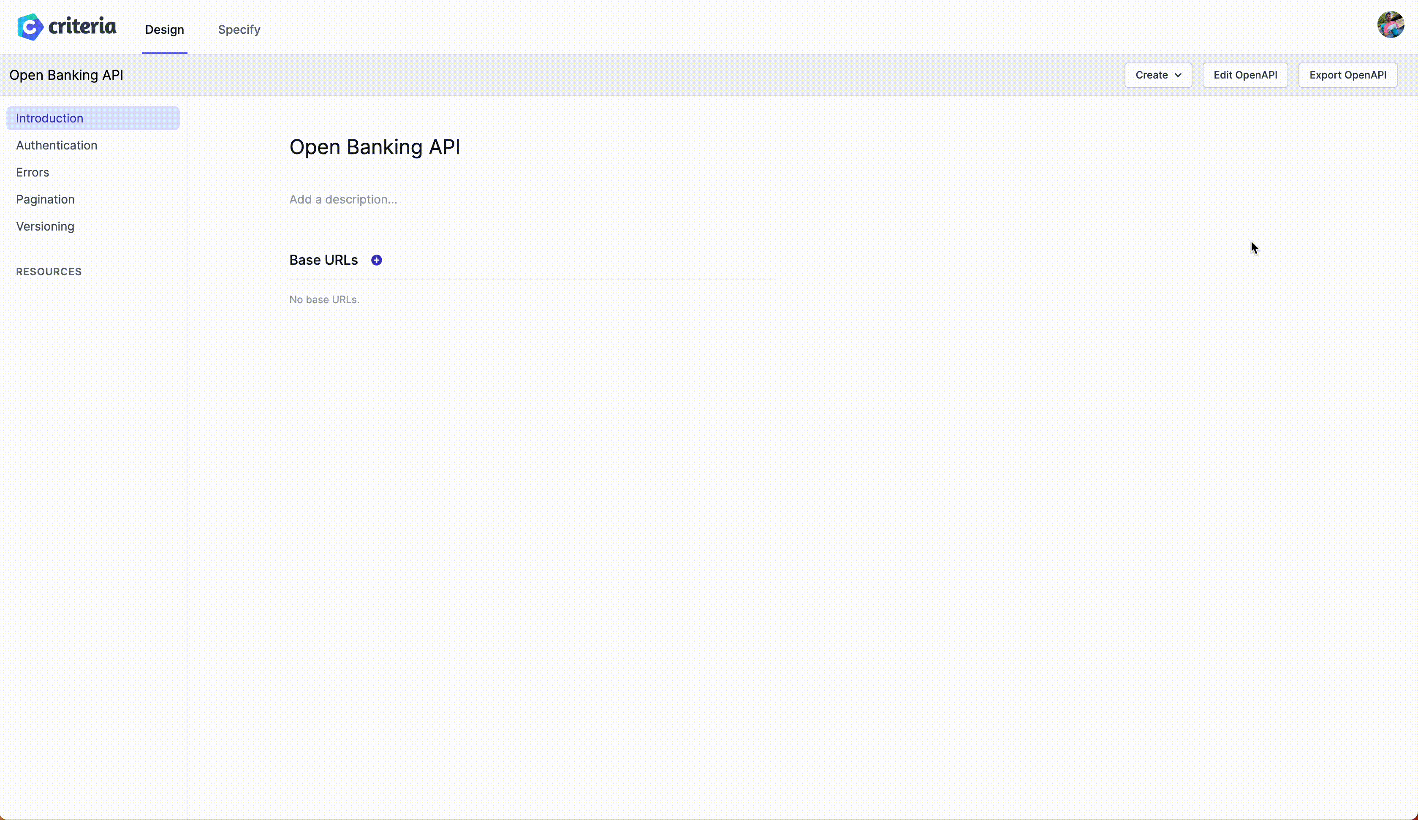This screenshot has width=1418, height=820.
Task: Click the Base URLs heading
Action: (x=323, y=260)
